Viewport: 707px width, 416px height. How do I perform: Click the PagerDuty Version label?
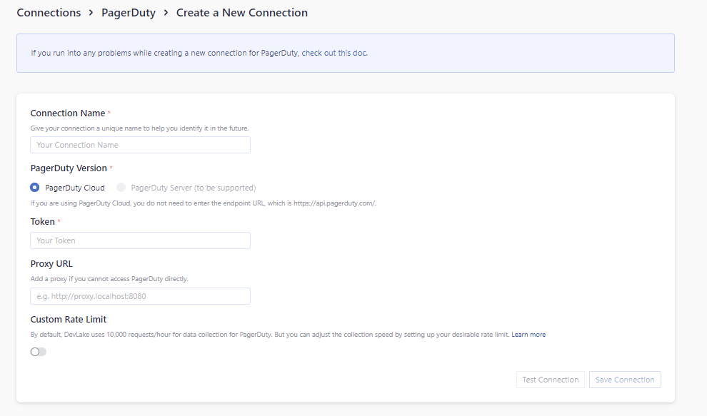pos(71,168)
